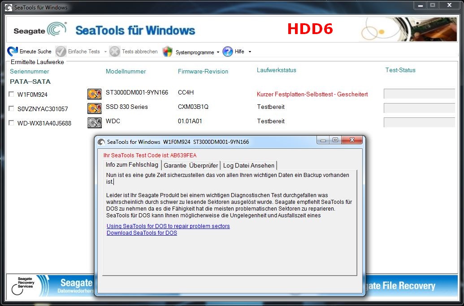Click model number ST3000DM001-9YN166 in list

click(137, 92)
